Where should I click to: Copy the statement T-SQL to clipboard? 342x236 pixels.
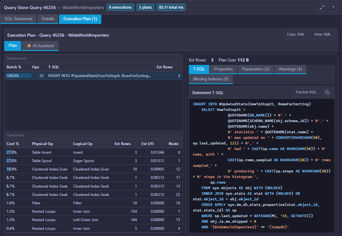coord(327,93)
